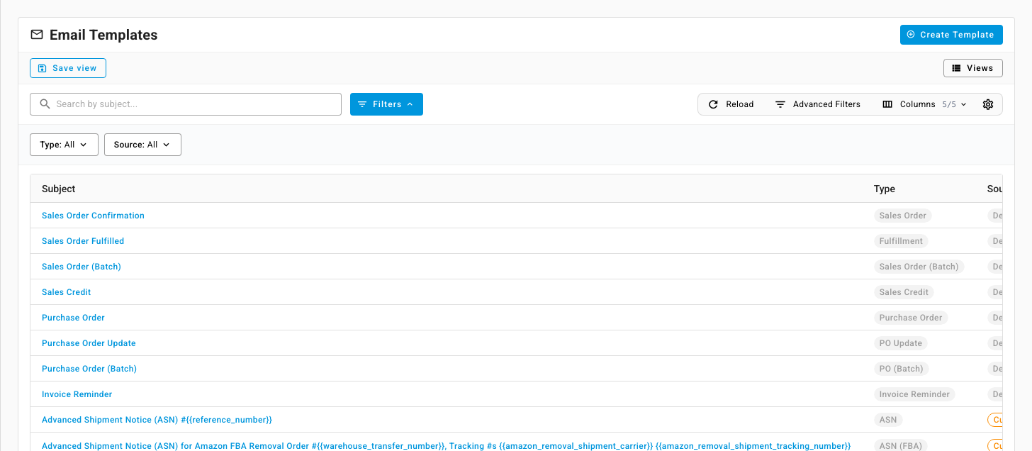Open Sales Order Fulfilled template
1032x451 pixels.
[x=83, y=241]
